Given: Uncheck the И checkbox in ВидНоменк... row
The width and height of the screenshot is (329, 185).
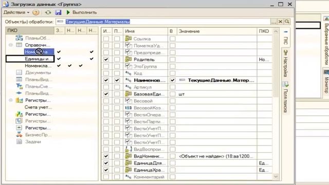Looking at the screenshot, I should [x=106, y=156].
